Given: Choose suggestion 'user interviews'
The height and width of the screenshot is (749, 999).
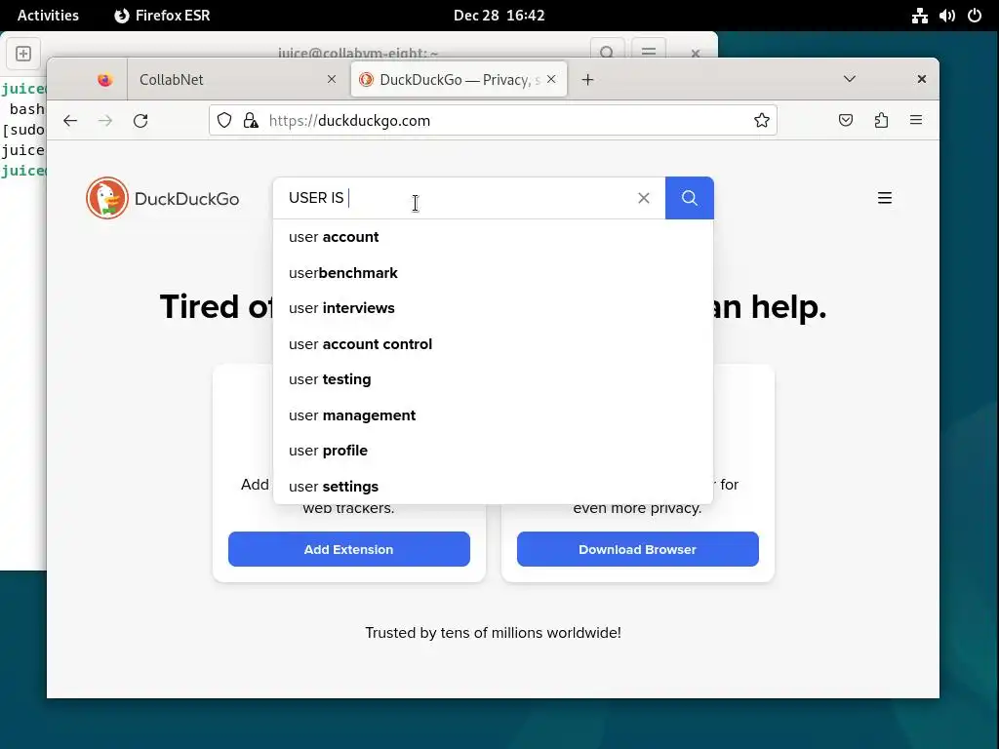Looking at the screenshot, I should (x=493, y=308).
